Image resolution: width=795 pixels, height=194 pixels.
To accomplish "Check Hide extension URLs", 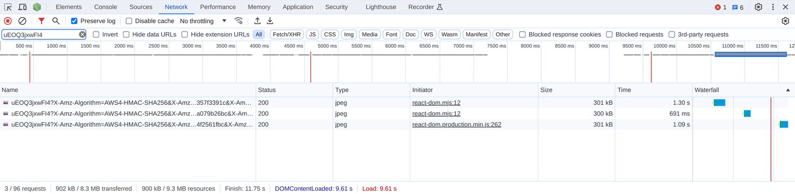I will pos(184,34).
